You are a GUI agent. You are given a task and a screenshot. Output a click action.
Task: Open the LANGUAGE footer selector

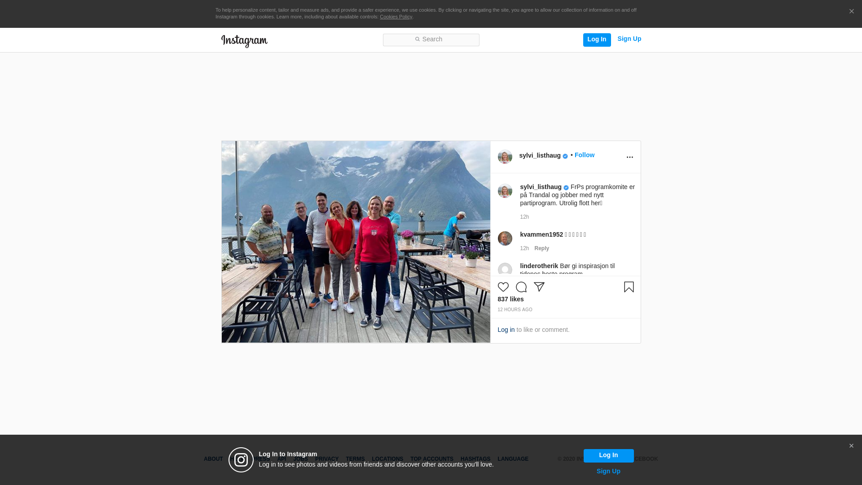[x=513, y=459]
